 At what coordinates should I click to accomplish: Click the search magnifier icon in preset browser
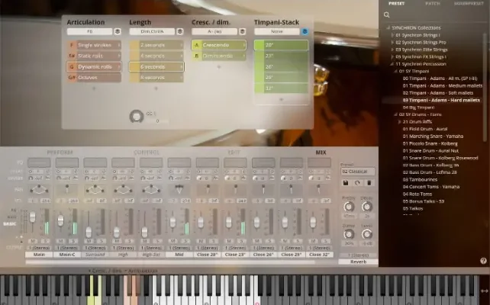[x=387, y=14]
